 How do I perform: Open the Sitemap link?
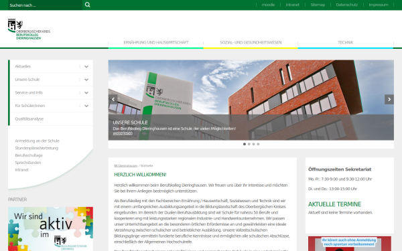click(x=318, y=5)
